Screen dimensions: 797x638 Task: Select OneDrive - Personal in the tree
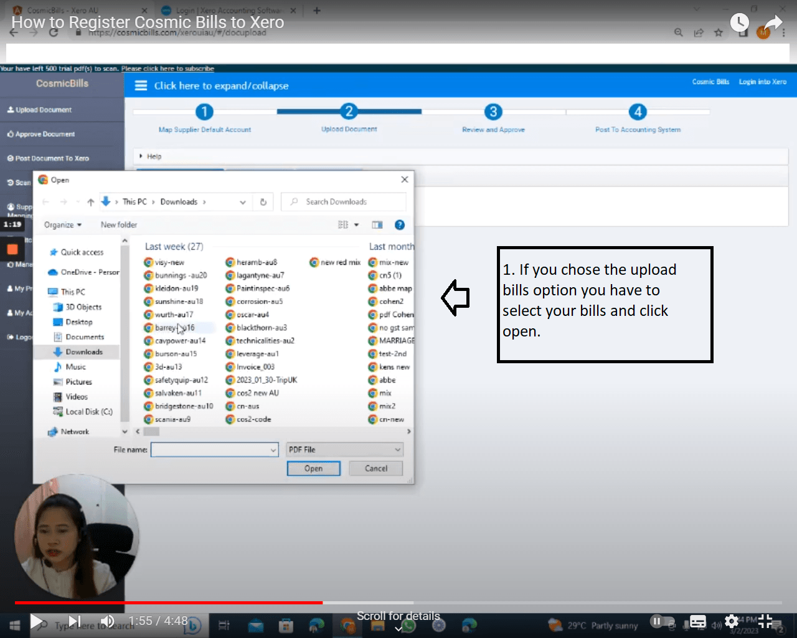(x=83, y=272)
